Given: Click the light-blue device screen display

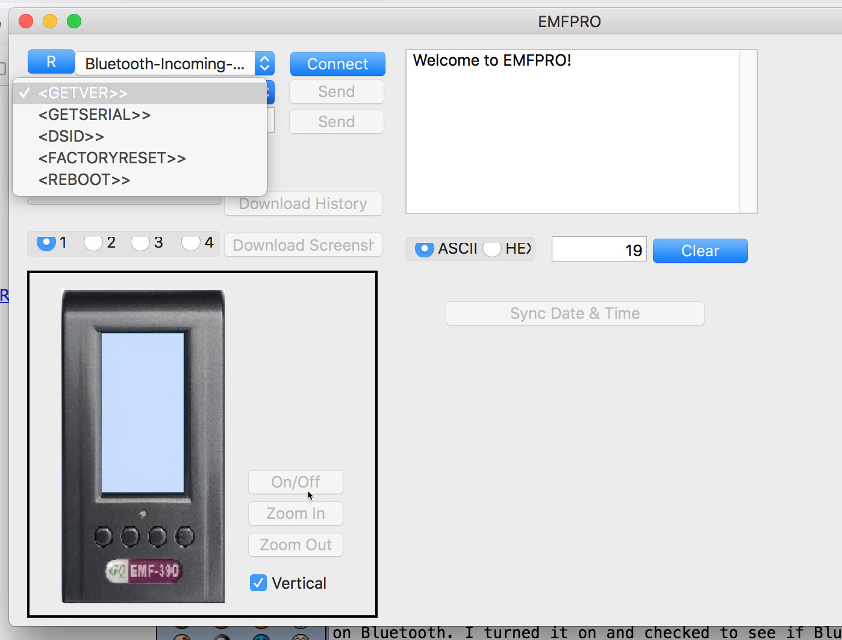Looking at the screenshot, I should point(143,413).
